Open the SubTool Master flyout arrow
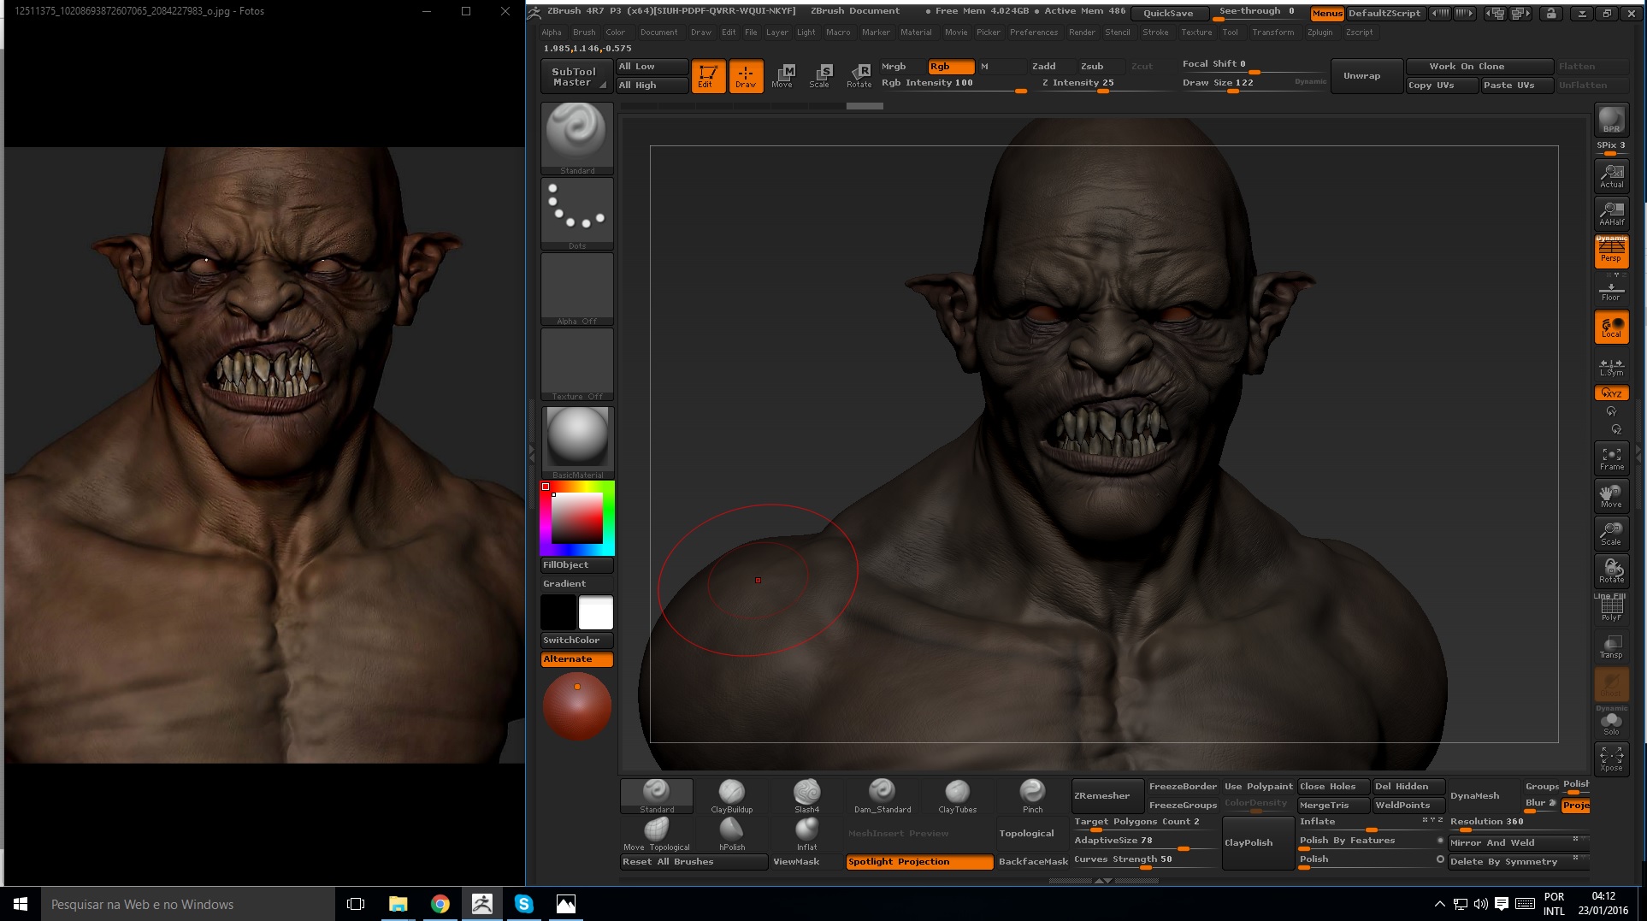The image size is (1647, 921). [x=605, y=86]
